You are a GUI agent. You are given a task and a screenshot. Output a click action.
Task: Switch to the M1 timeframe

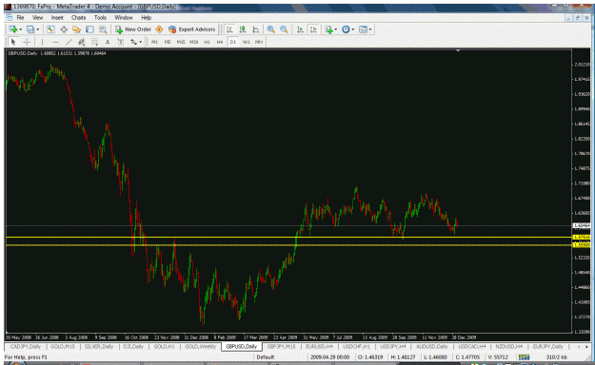coord(154,42)
